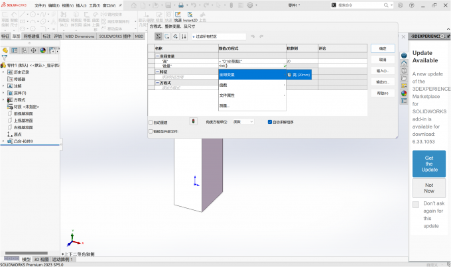The width and height of the screenshot is (451, 267).
Task: Open the Design Library icon in task pane
Action: pyautogui.click(x=404, y=71)
